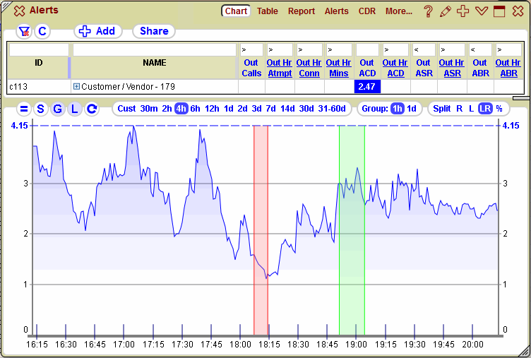This screenshot has height=358, width=531.
Task: Click the Add button
Action: (x=98, y=31)
